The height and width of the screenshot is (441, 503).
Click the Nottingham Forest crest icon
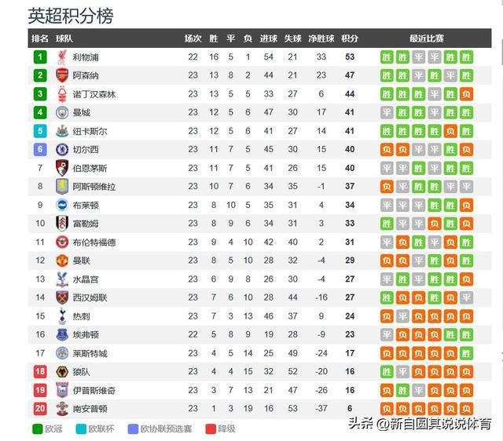[x=62, y=94]
